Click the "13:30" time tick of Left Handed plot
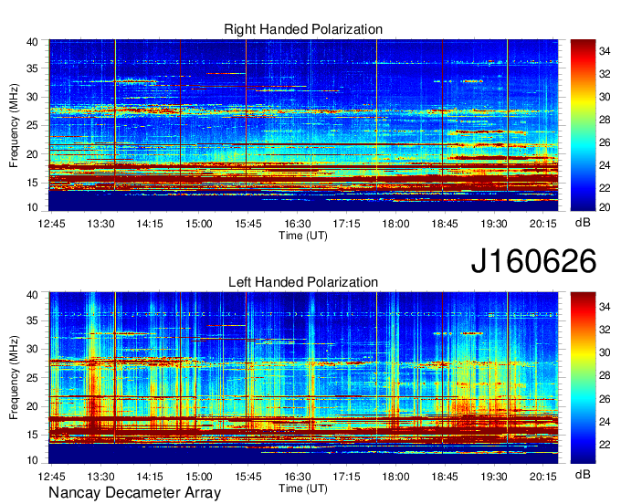Image resolution: width=621 pixels, height=504 pixels. pos(100,477)
